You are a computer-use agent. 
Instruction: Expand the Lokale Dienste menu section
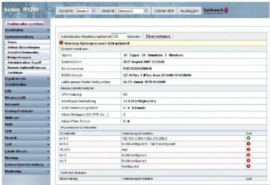[x=27, y=151]
